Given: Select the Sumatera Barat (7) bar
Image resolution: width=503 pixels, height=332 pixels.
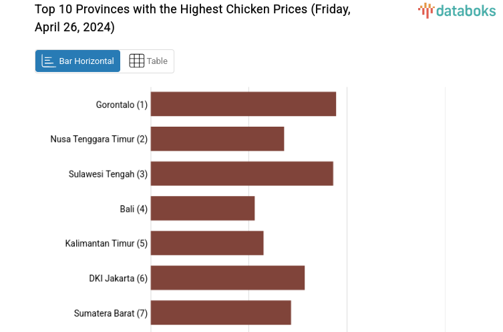Looking at the screenshot, I should coord(220,313).
